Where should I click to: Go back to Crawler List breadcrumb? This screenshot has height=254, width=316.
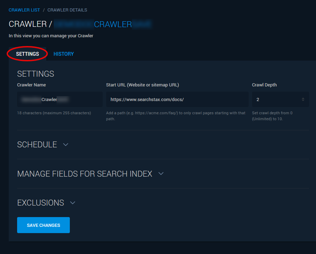click(x=24, y=10)
